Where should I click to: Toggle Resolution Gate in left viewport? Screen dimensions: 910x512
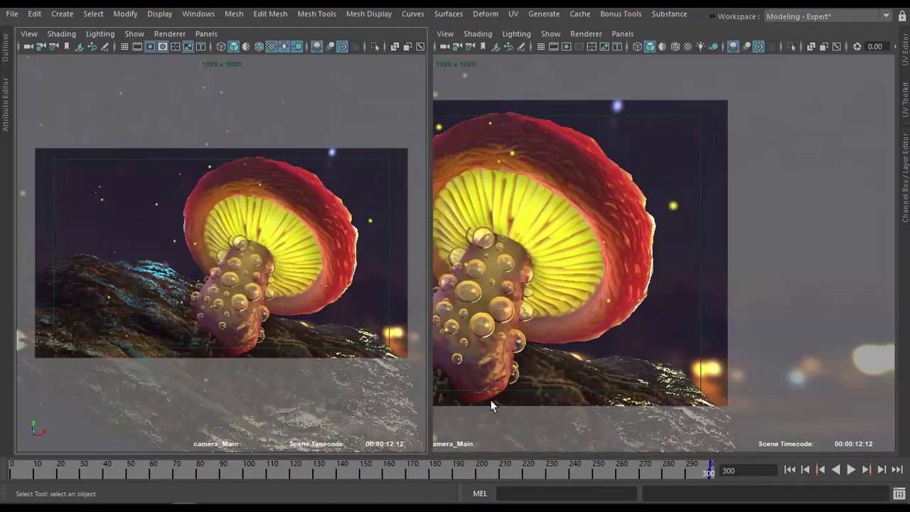coord(151,46)
